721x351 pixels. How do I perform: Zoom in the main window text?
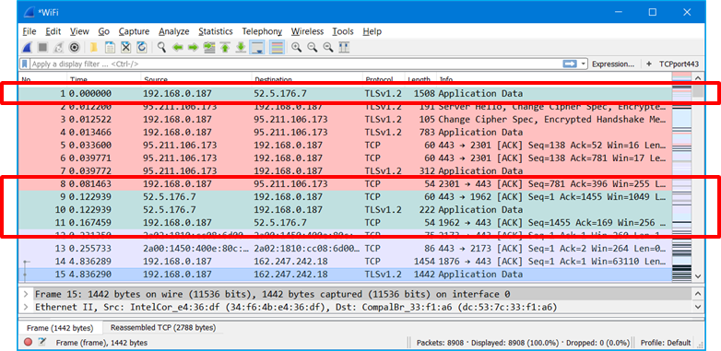297,47
